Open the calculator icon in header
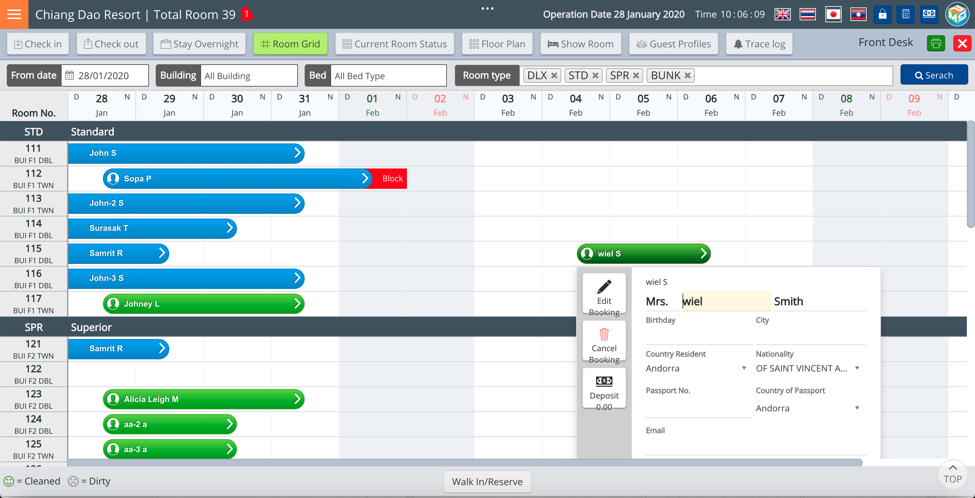This screenshot has height=498, width=975. click(905, 14)
